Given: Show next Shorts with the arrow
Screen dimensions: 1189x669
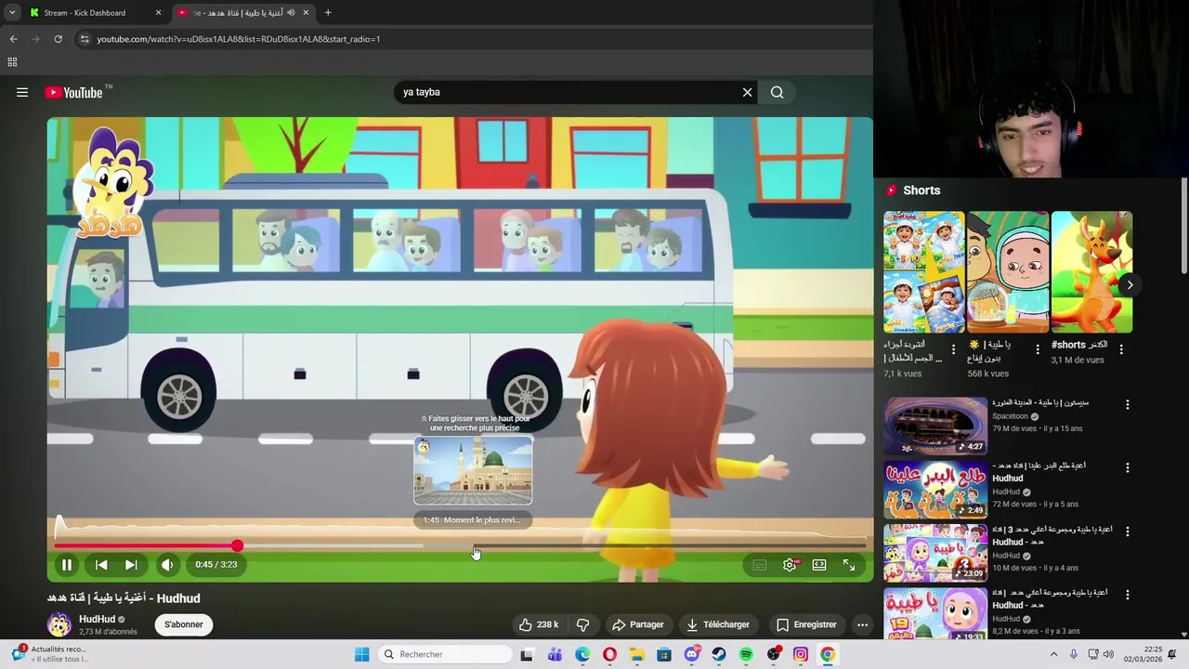Looking at the screenshot, I should click(x=1130, y=285).
